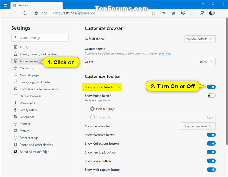Open Cookies and site permissions
This screenshot has width=228, height=177.
[39, 89]
